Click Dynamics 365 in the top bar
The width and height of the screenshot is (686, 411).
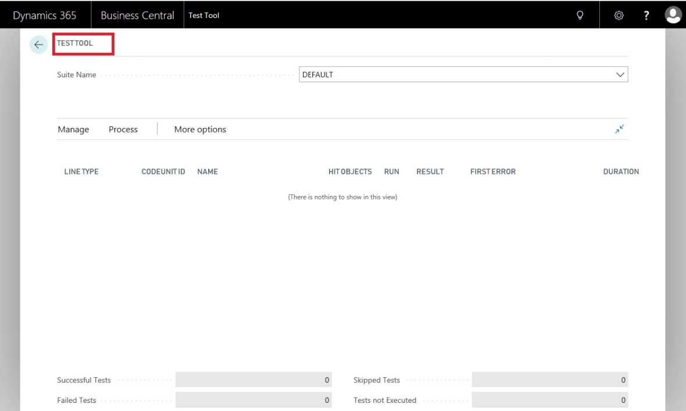pos(45,16)
